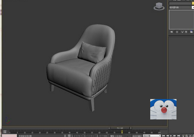Open mini curve editor icon

point(5,132)
